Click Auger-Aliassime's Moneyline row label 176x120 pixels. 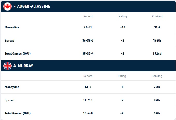pos(12,27)
